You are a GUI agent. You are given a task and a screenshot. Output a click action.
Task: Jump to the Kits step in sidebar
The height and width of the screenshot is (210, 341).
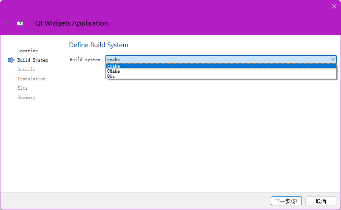click(x=23, y=88)
